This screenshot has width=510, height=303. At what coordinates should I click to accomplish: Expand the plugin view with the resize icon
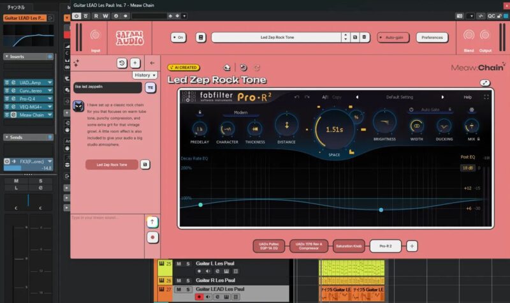click(x=485, y=83)
